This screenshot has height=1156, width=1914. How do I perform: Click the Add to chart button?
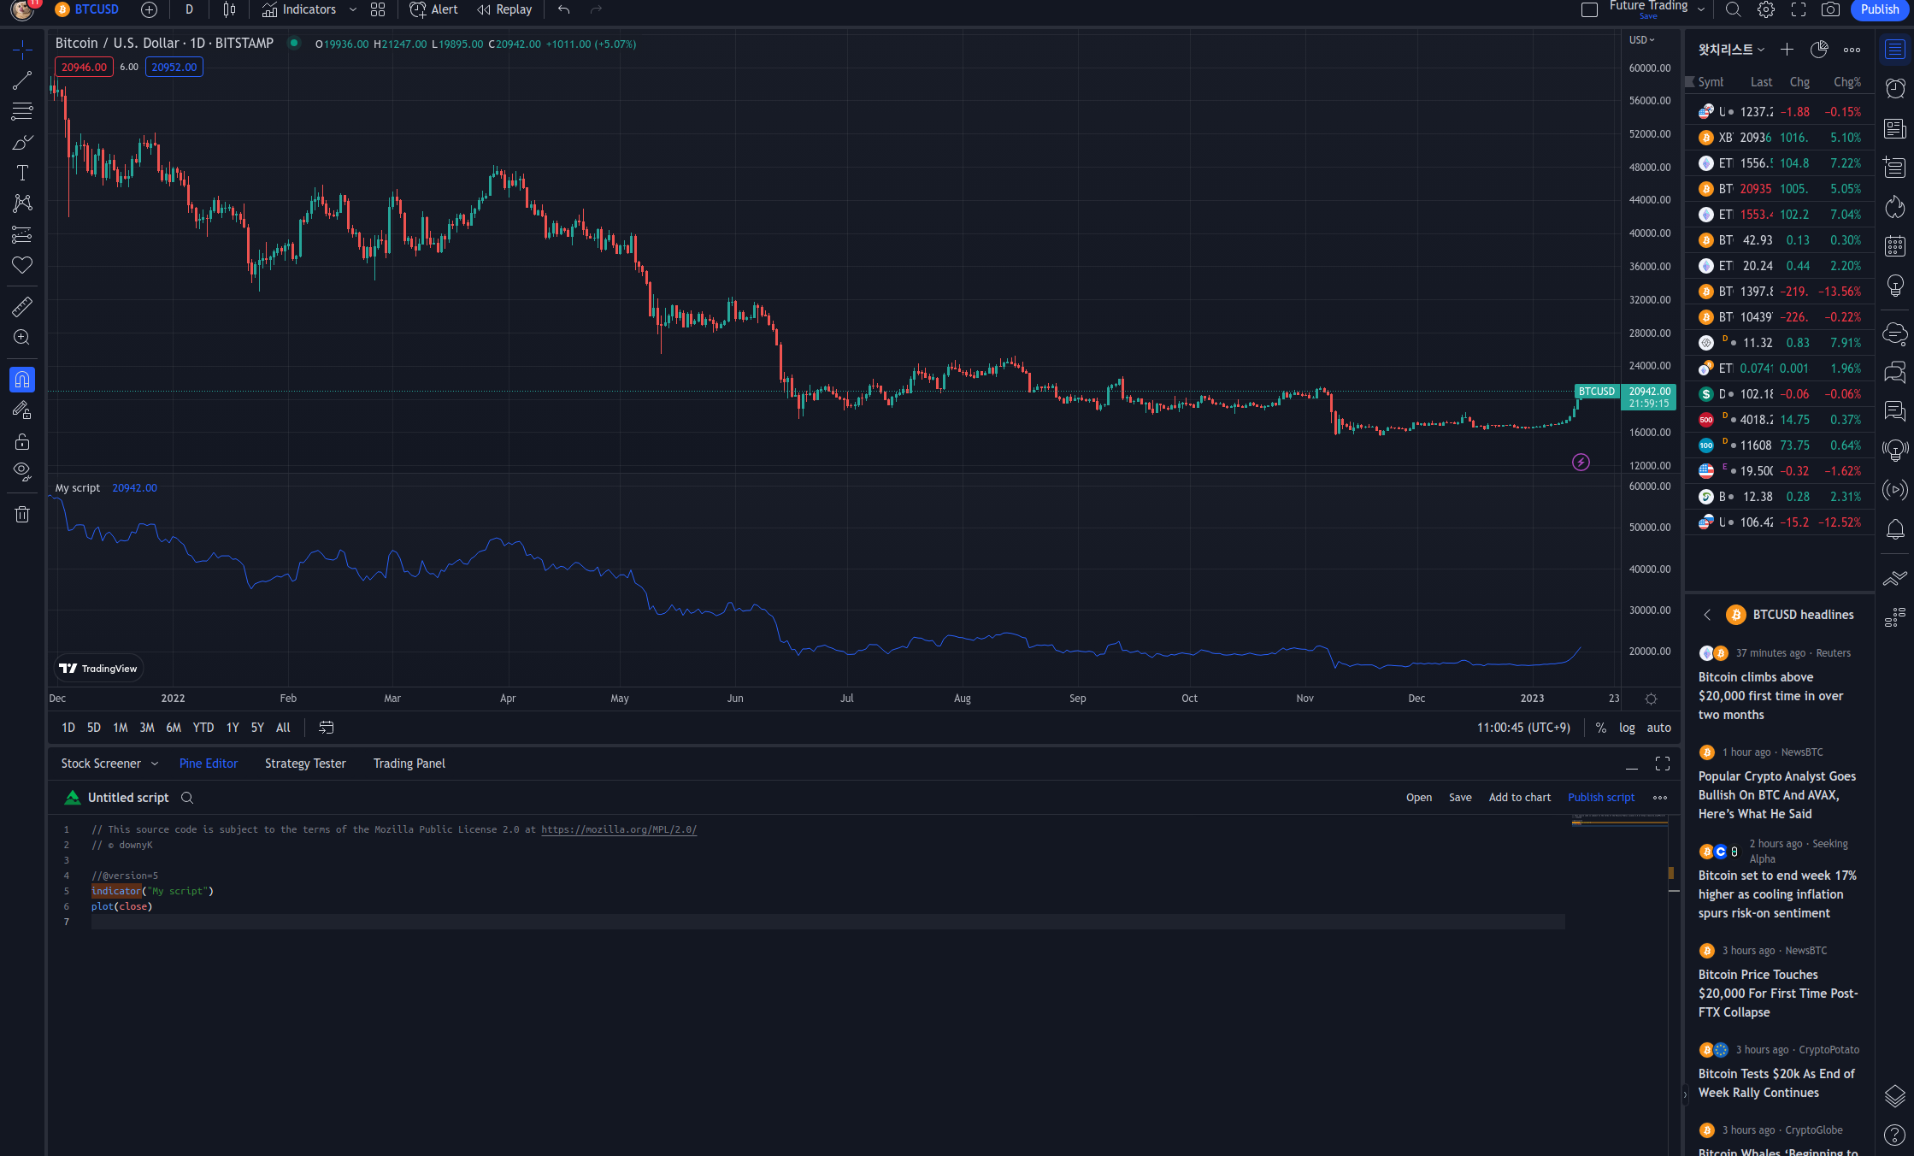click(1519, 797)
